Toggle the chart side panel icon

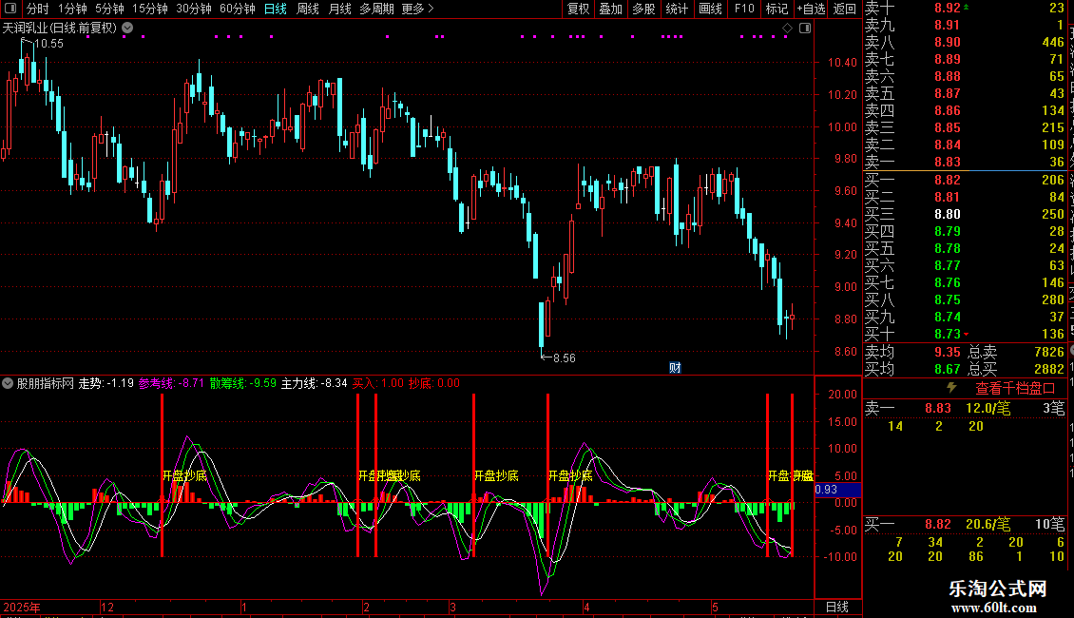coord(805,29)
